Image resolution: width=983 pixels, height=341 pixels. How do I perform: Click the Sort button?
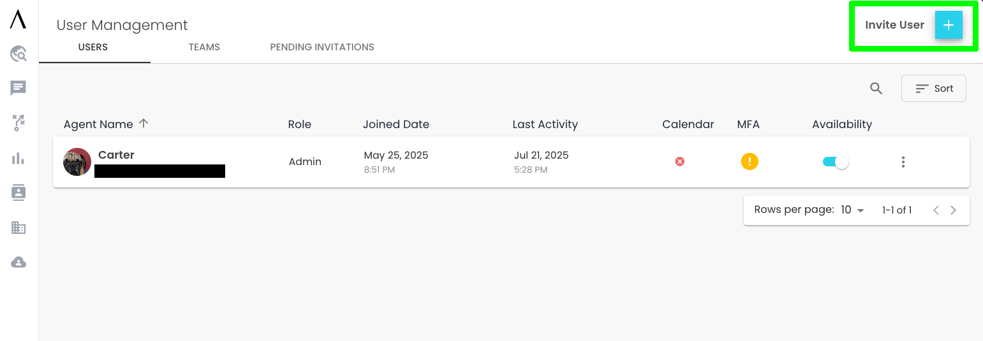click(x=934, y=89)
